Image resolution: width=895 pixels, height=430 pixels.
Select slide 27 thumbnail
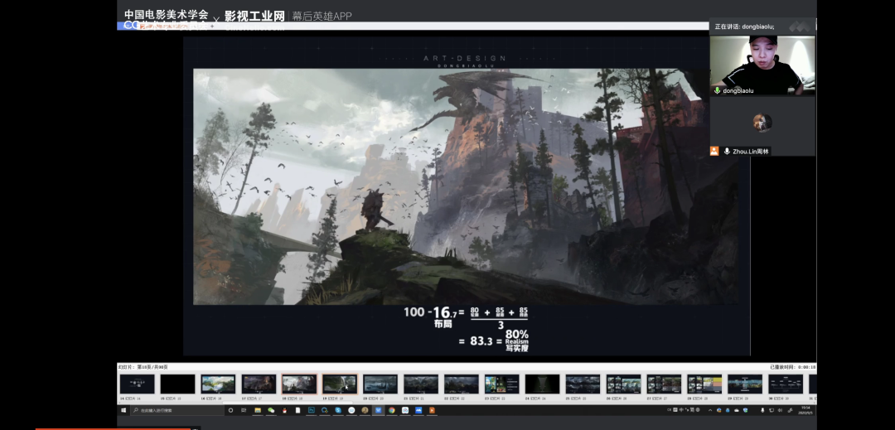point(664,384)
